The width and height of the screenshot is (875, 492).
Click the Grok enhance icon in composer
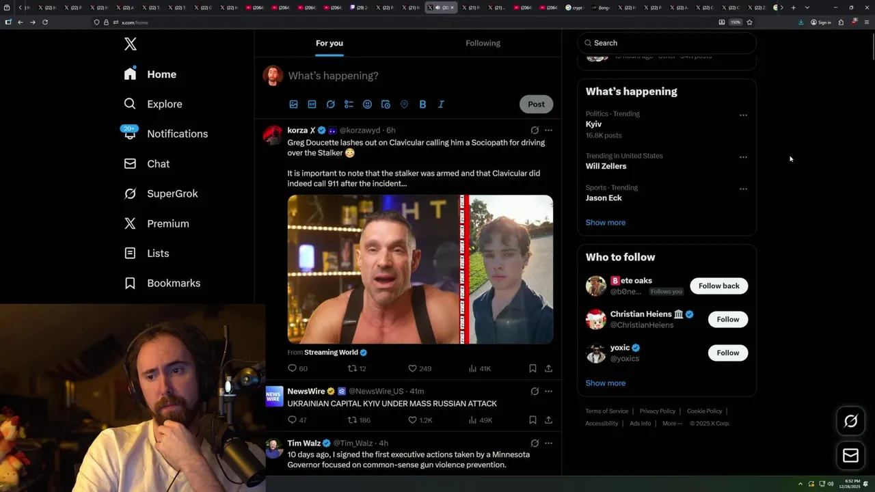(x=330, y=105)
